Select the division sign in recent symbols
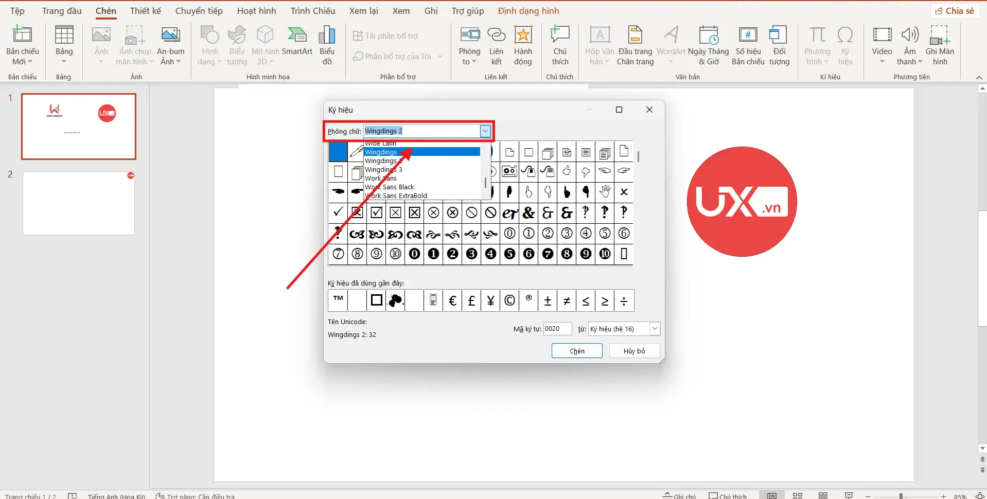987x499 pixels. [624, 300]
